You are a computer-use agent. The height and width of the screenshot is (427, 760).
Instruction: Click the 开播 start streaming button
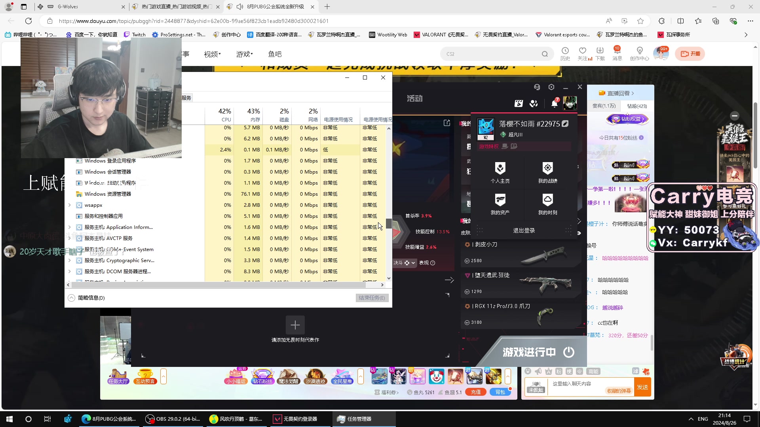690,54
